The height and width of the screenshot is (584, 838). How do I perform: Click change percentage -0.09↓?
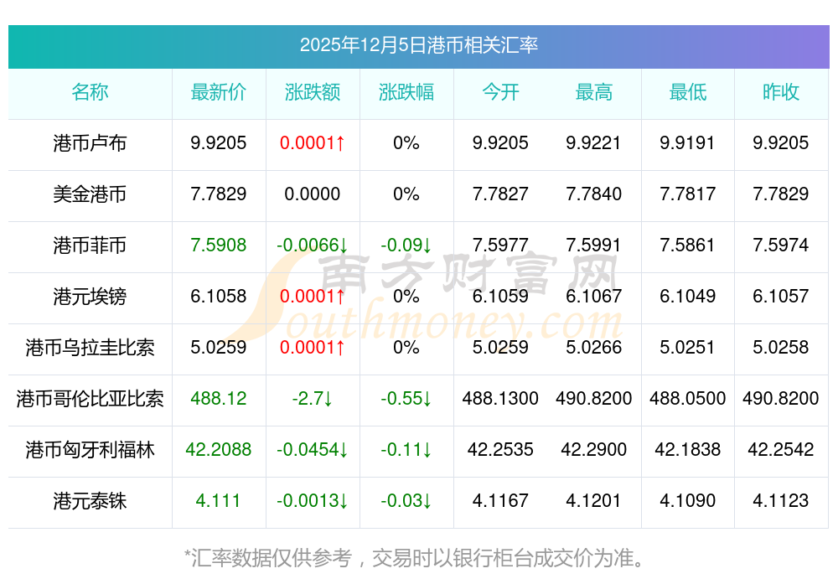click(x=406, y=245)
